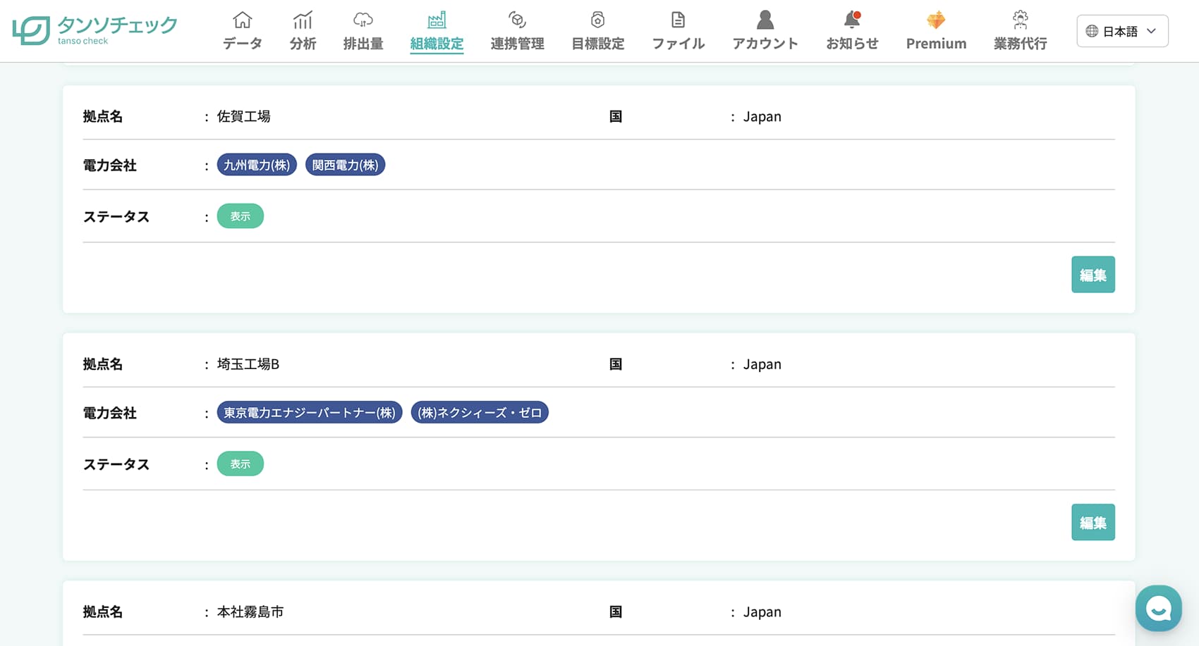Click 編集 button for 佐賀工場
The height and width of the screenshot is (646, 1199).
click(x=1093, y=275)
